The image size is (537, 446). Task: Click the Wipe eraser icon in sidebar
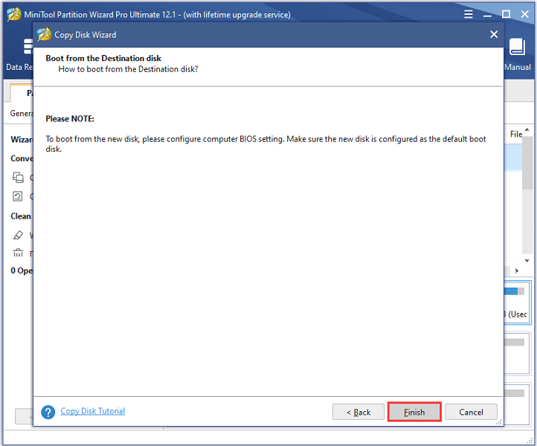pyautogui.click(x=18, y=235)
